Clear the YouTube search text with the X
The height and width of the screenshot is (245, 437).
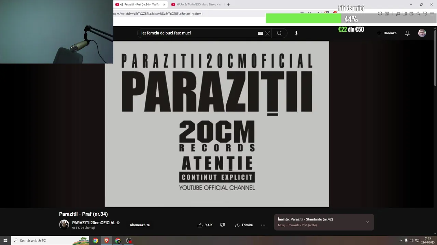(267, 33)
